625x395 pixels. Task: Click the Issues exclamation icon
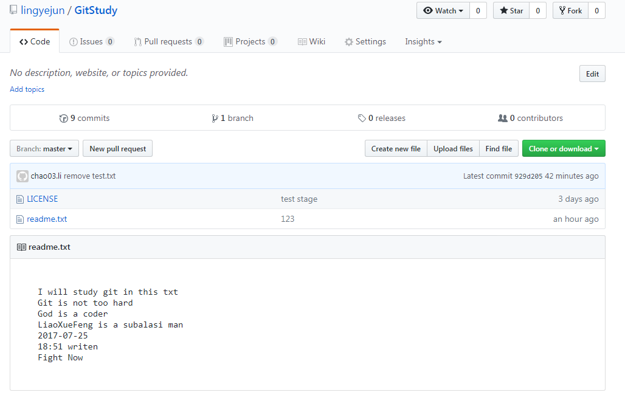coord(74,42)
